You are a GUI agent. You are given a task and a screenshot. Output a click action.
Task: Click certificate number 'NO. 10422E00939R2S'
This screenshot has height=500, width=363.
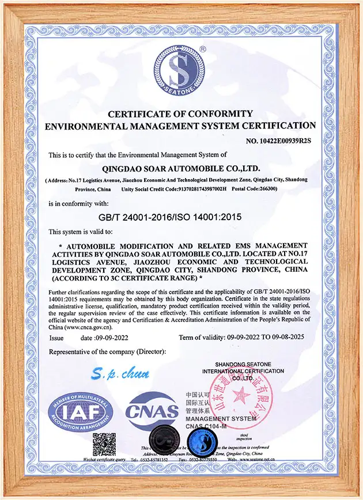click(278, 141)
